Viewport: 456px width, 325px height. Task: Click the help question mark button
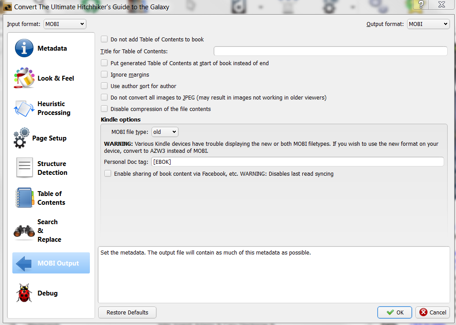[421, 4]
